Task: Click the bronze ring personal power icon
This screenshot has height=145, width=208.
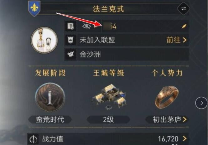Action: click(167, 97)
